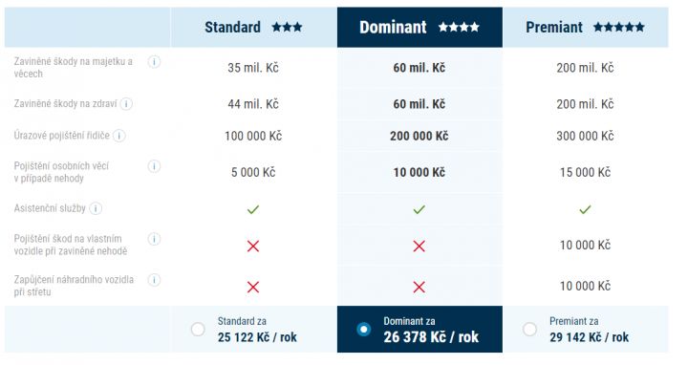Click red cross for Standard replacement vehicle
The height and width of the screenshot is (365, 688).
[x=253, y=287]
